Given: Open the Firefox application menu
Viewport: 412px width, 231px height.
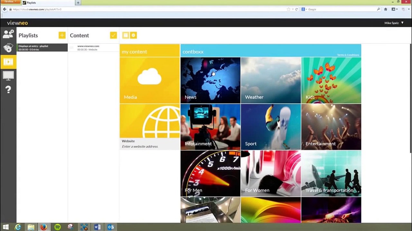Looking at the screenshot, I should tap(10, 2).
